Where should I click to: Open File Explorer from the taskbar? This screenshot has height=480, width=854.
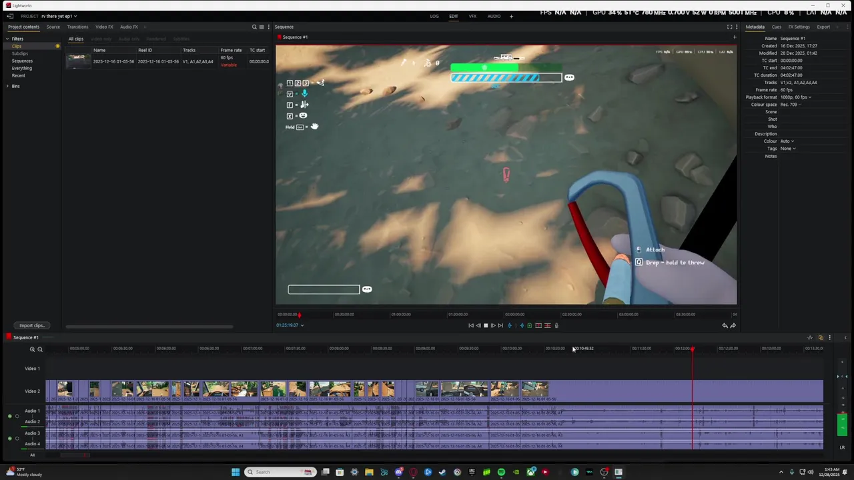pyautogui.click(x=369, y=472)
